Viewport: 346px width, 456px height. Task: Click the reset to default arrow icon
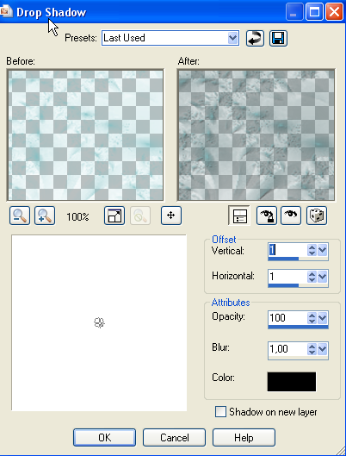[x=255, y=39]
